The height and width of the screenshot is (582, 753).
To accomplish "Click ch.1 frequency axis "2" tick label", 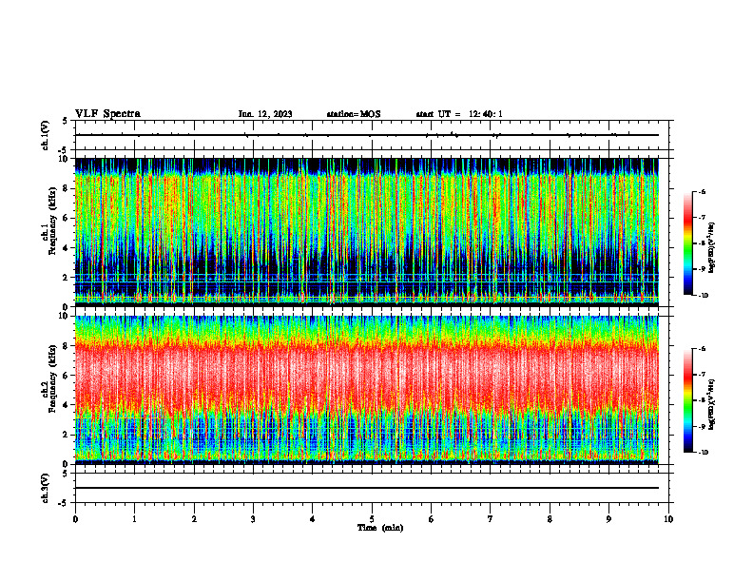I will 67,278.
